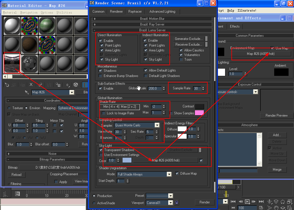Image resolution: width=294 pixels, height=210 pixels.
Task: Toggle Transparent Shadows checkbox
Action: [x=101, y=150]
